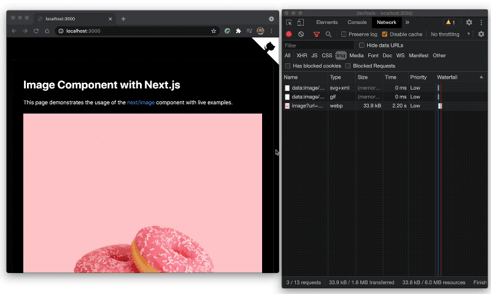Viewport: 491px width, 294px height.
Task: Select the localhost:3000 browser tab
Action: [x=75, y=19]
